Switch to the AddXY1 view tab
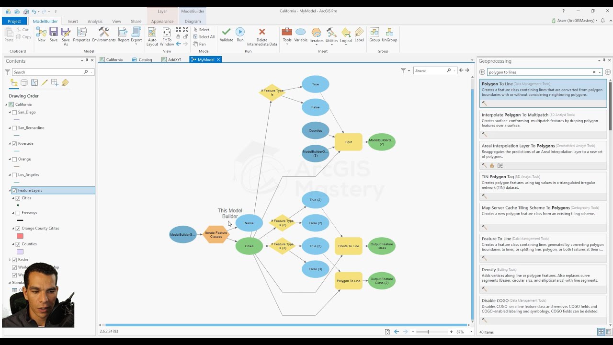613x345 pixels. (171, 59)
